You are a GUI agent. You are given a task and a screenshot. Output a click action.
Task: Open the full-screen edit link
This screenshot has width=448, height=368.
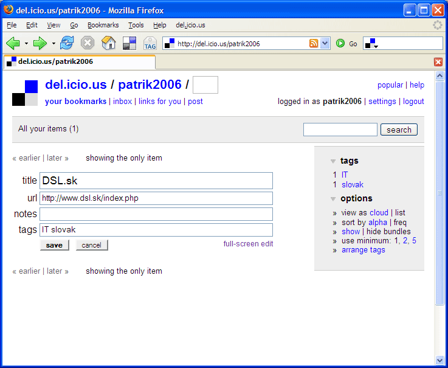click(248, 244)
